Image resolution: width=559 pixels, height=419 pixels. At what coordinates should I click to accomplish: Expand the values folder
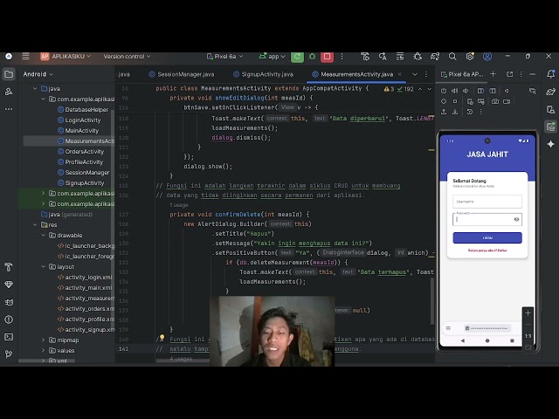click(x=43, y=350)
